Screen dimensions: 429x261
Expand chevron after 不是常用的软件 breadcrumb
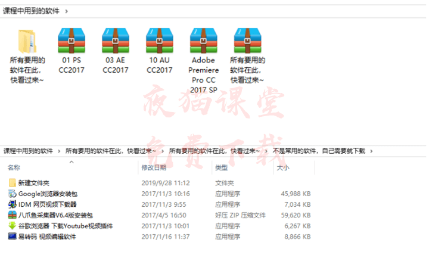pyautogui.click(x=371, y=151)
